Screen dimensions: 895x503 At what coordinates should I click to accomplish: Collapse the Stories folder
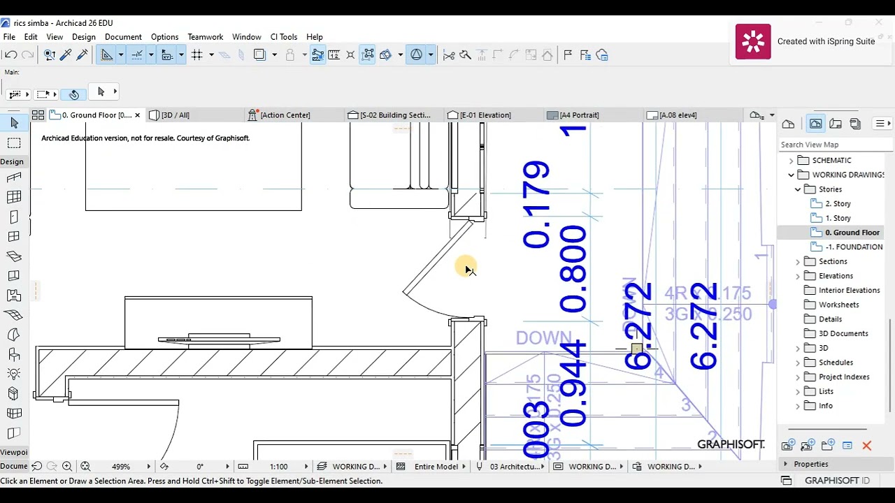(798, 189)
